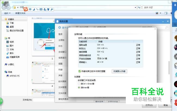Select the 热键 settings section

click(x=60, y=70)
